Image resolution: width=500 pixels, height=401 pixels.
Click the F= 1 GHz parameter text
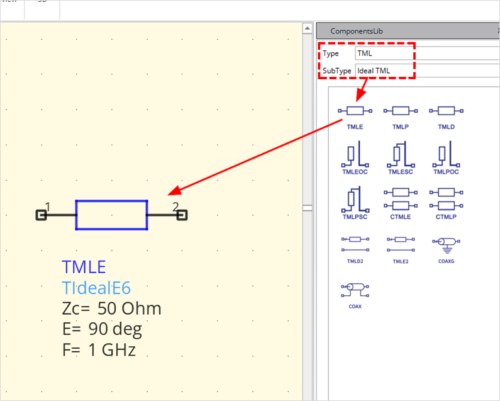99,349
